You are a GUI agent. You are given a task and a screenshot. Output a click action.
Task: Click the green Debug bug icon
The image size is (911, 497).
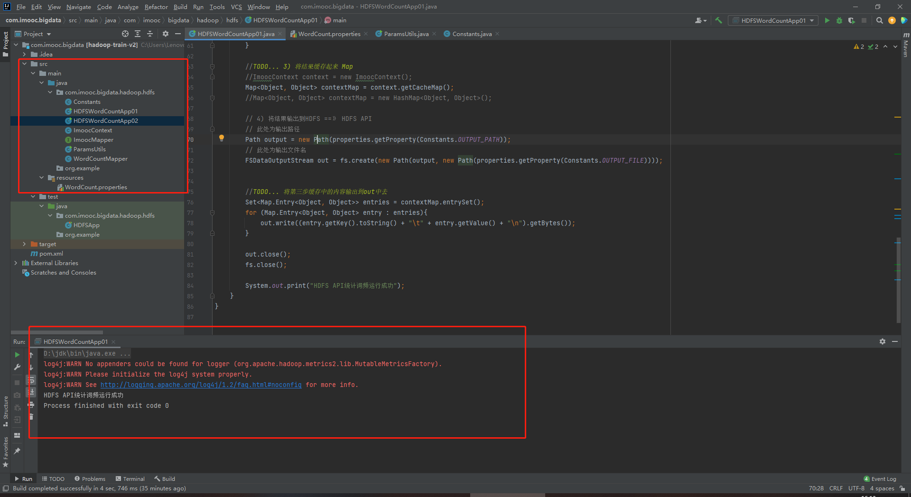tap(839, 20)
